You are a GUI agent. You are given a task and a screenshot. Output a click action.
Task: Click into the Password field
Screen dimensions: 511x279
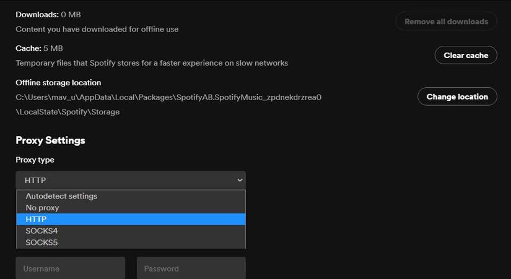pyautogui.click(x=191, y=268)
